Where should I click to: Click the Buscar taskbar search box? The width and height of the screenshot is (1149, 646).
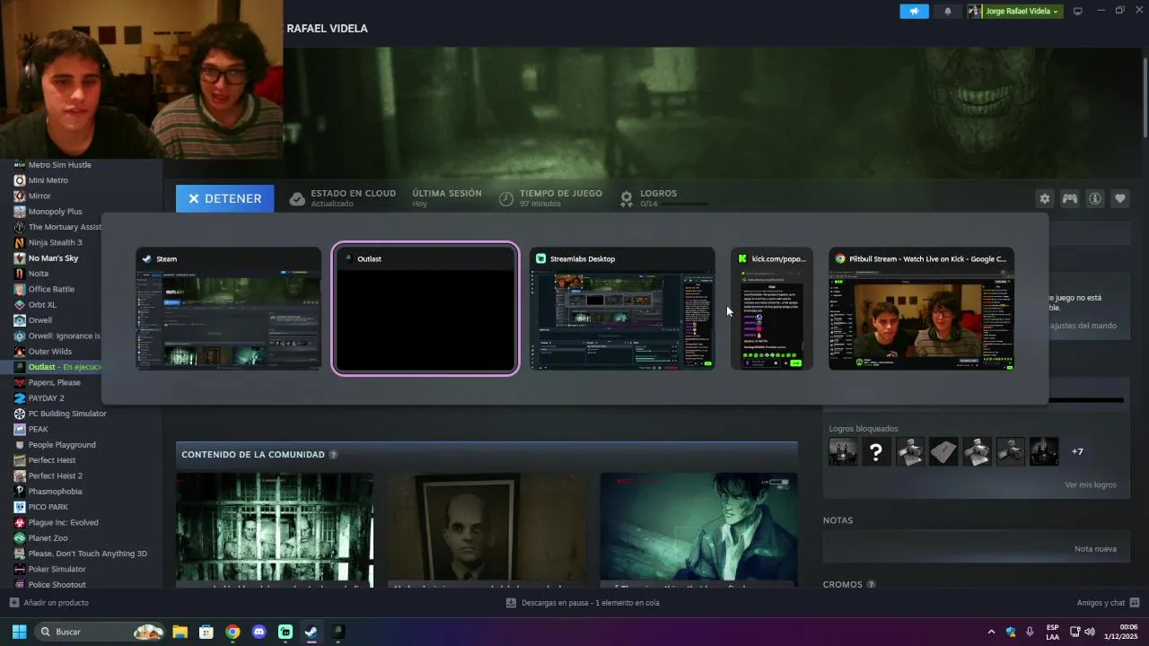[101, 632]
